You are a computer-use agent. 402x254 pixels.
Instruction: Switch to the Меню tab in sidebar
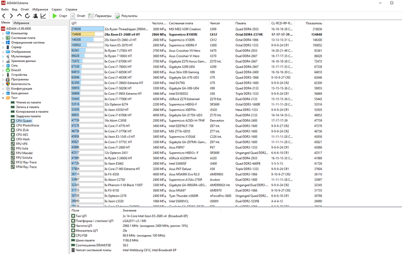pyautogui.click(x=6, y=22)
